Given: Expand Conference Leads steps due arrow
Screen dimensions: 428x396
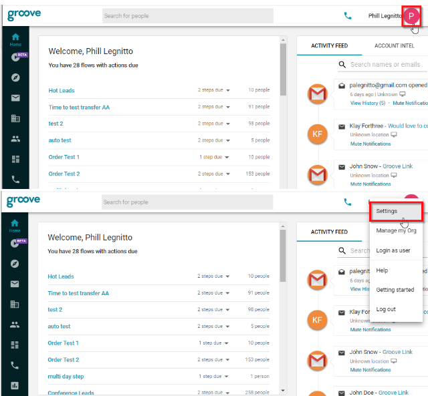Looking at the screenshot, I should [x=227, y=393].
